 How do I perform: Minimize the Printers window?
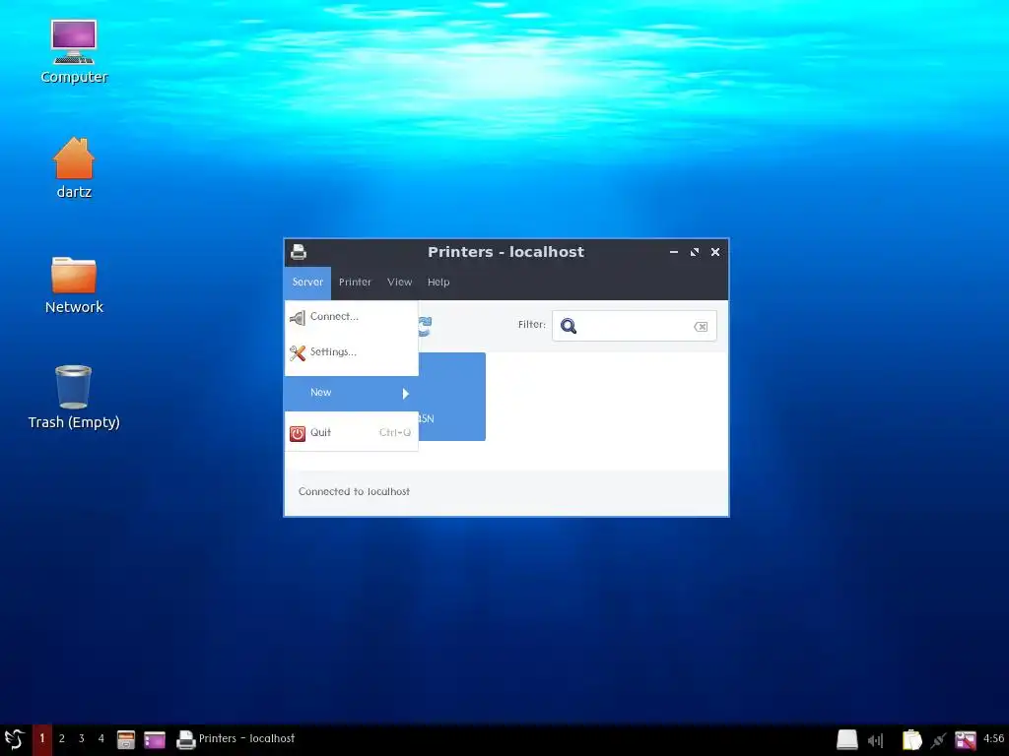[674, 252]
